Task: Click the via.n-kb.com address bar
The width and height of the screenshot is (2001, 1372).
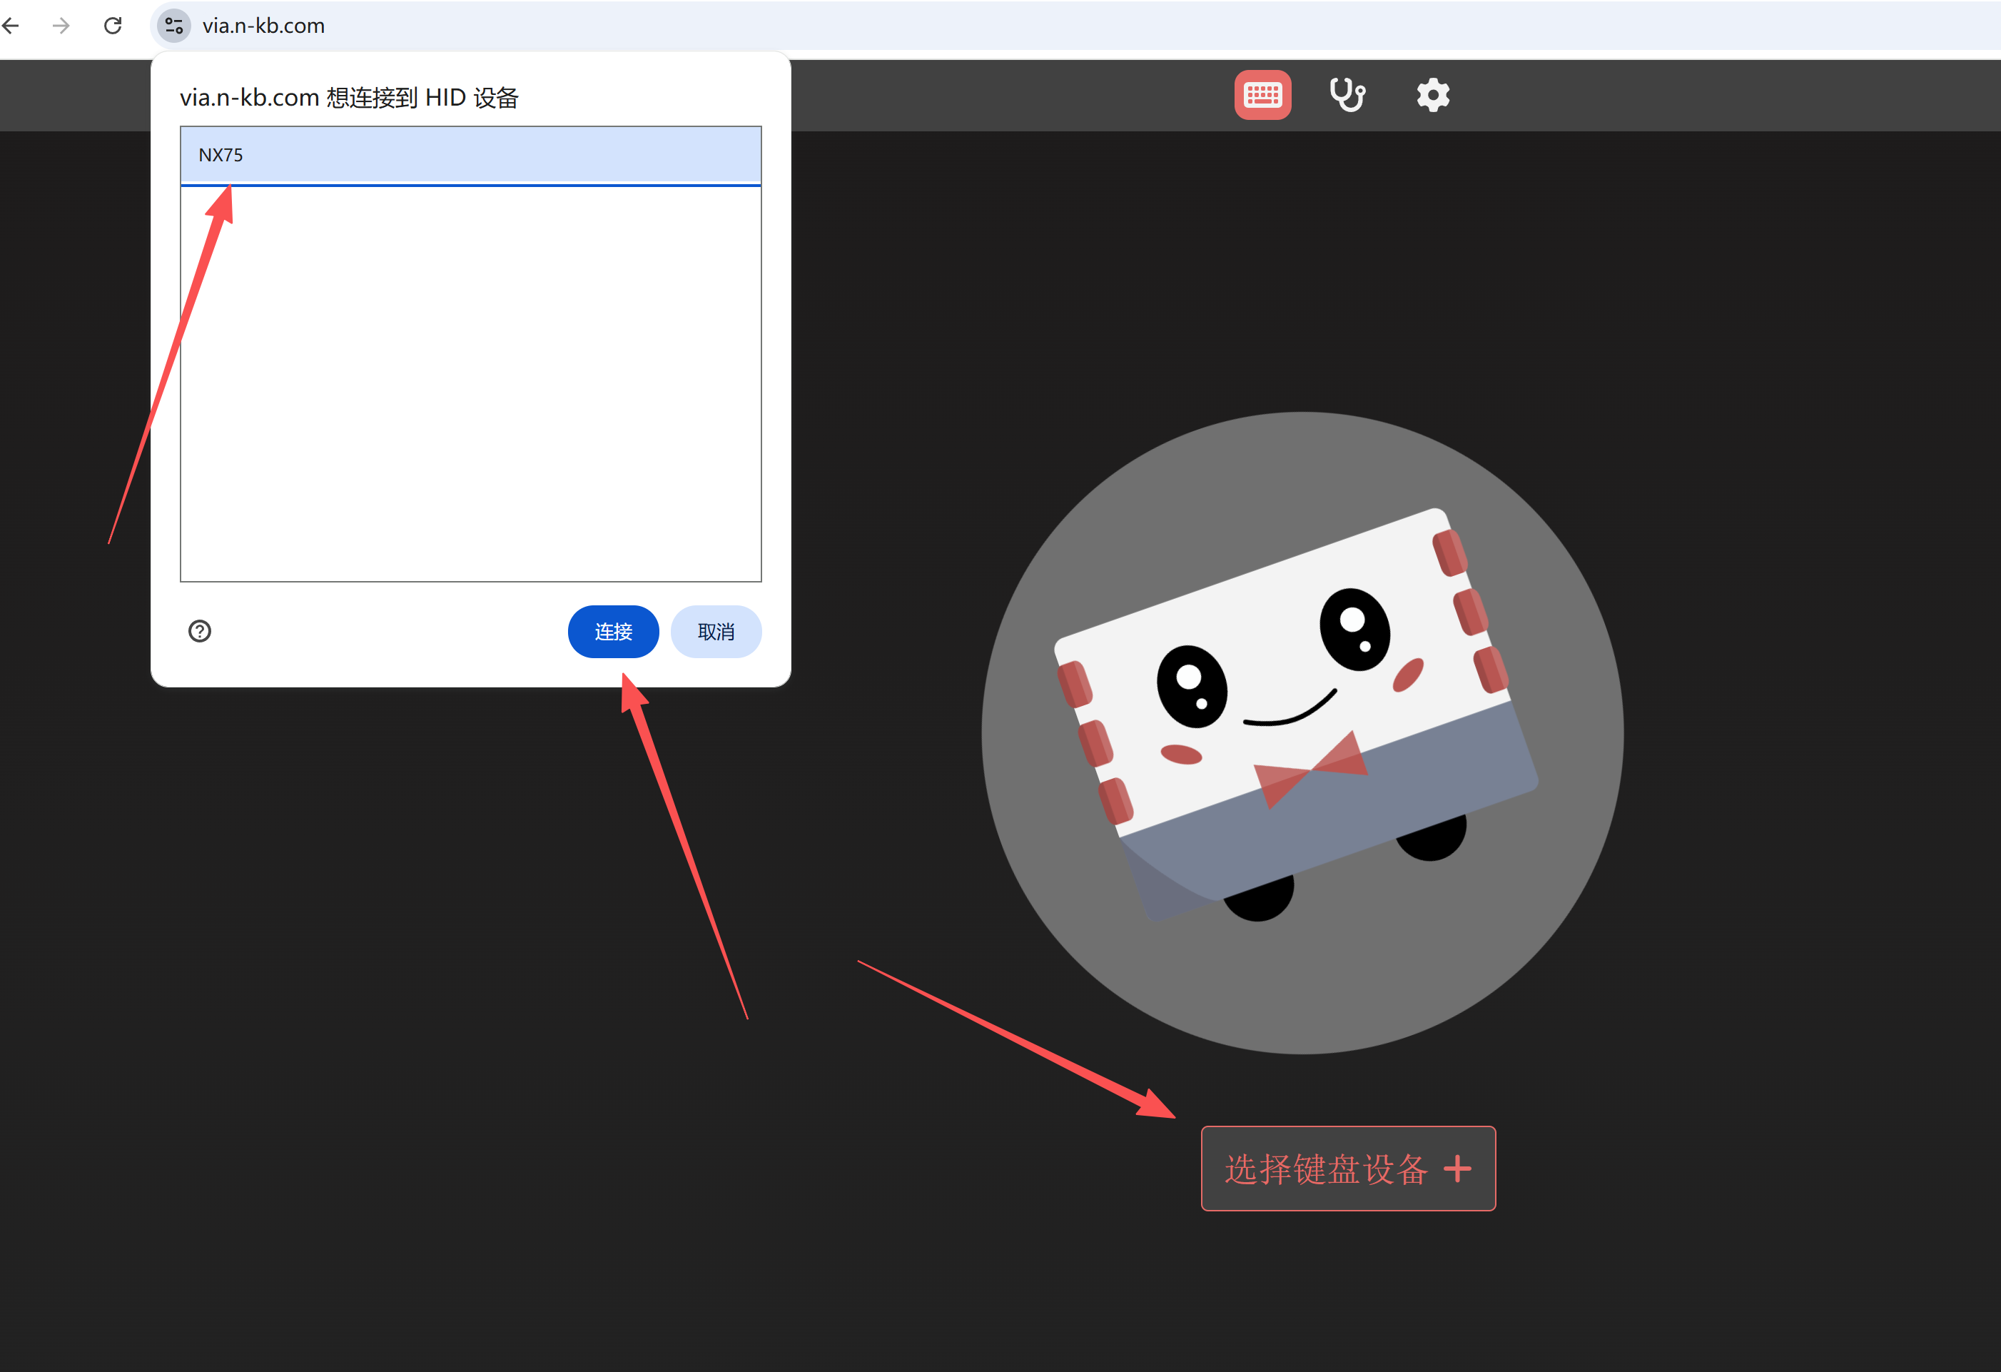Action: click(263, 26)
